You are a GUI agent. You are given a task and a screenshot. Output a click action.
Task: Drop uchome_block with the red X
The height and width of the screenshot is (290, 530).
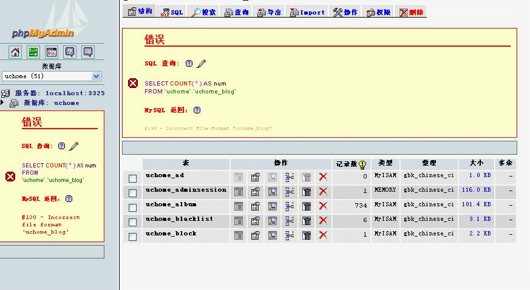point(323,235)
